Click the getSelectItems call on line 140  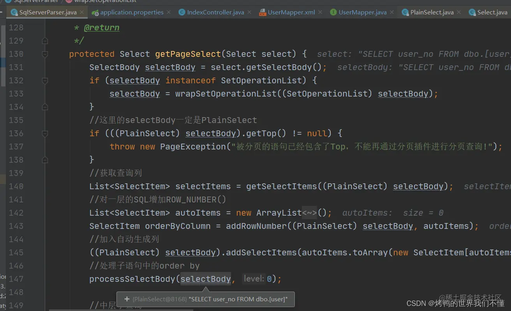(x=282, y=186)
